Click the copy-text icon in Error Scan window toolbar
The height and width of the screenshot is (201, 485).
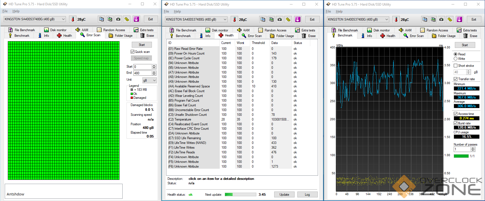102,19
